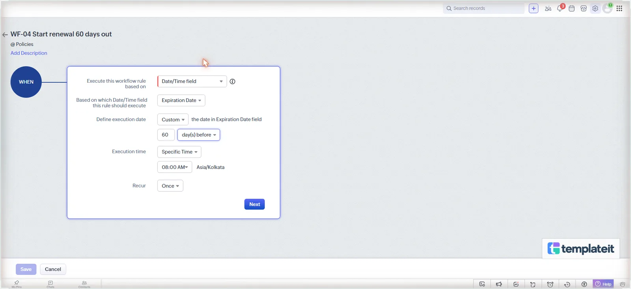Open the alarm clock reminders icon
The image size is (631, 289).
[x=550, y=284]
